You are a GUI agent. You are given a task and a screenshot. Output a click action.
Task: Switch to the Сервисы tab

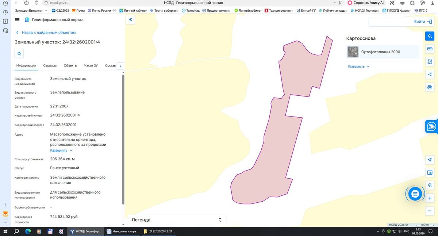50,66
